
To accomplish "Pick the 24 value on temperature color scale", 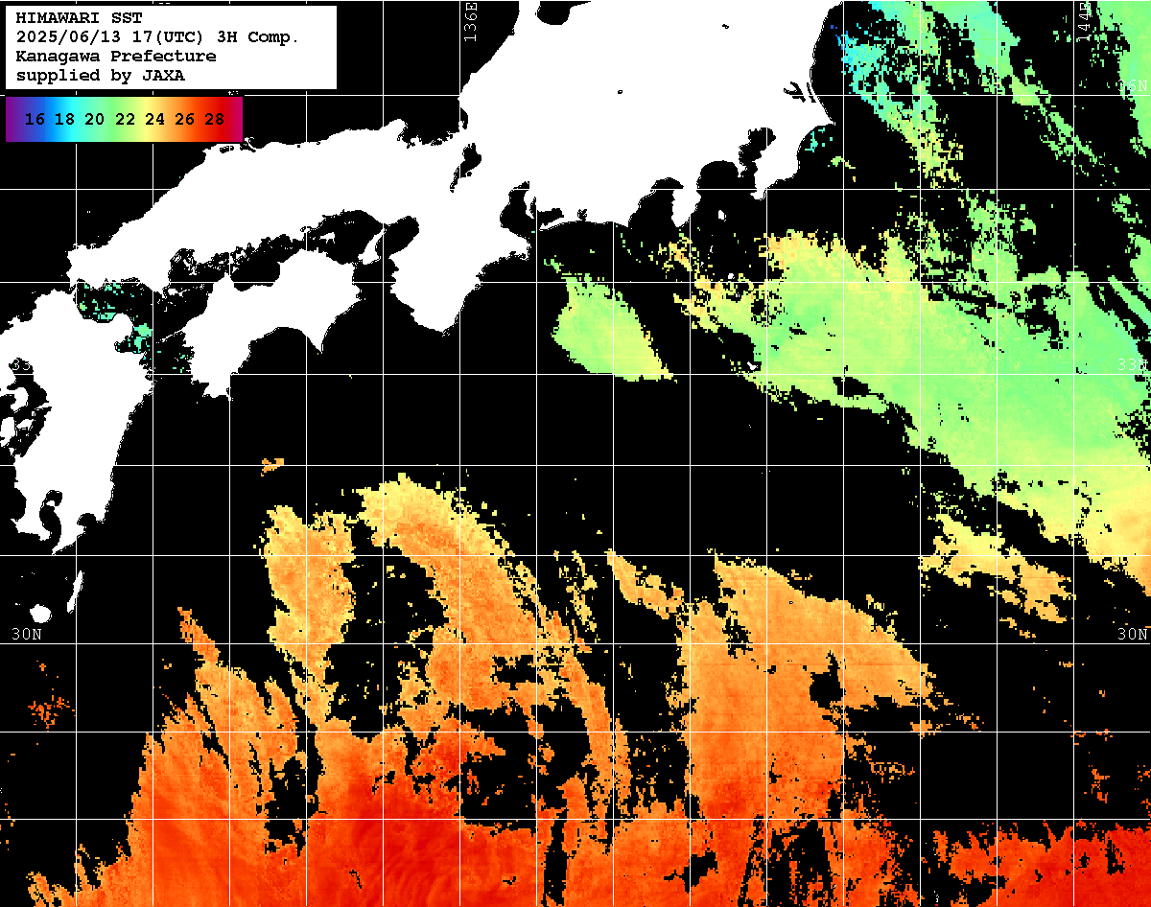I will (x=154, y=120).
